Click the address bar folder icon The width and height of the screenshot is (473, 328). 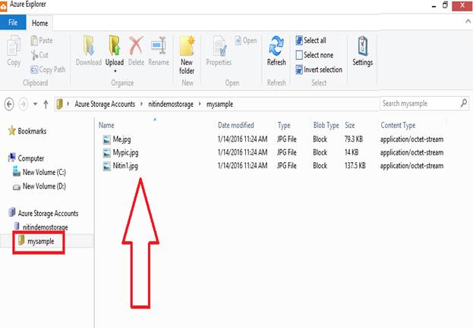59,104
